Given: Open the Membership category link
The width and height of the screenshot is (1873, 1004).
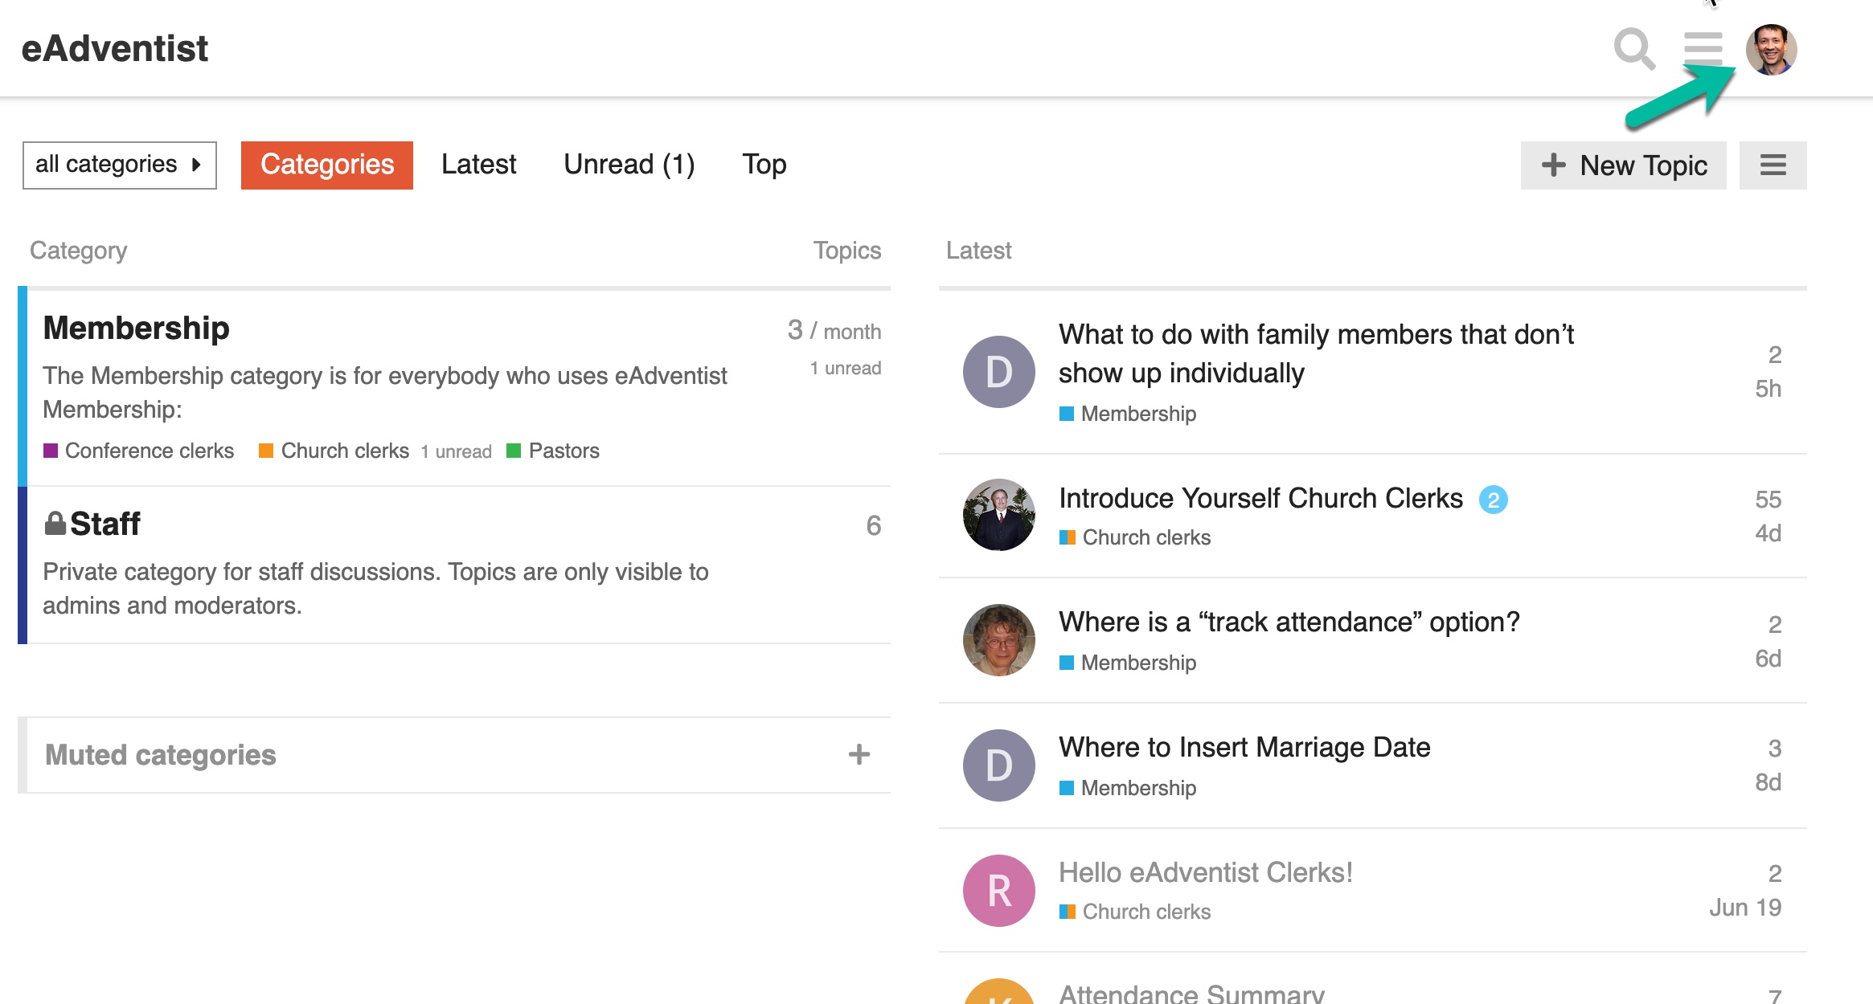Looking at the screenshot, I should point(136,329).
